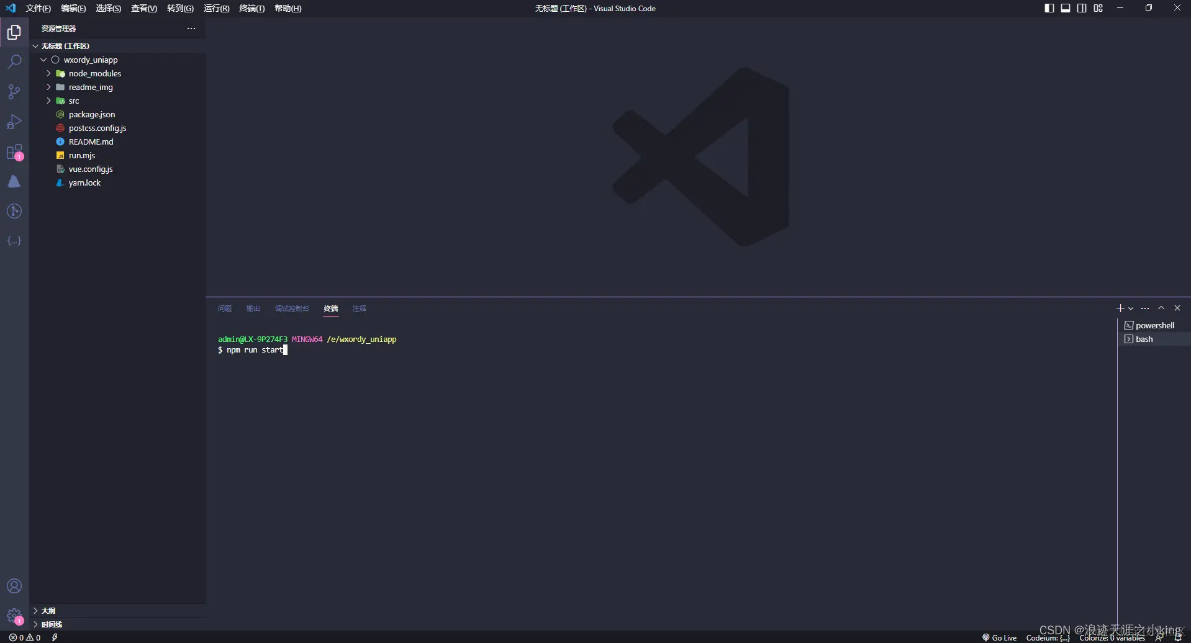Open the errors and warnings status indicator
This screenshot has width=1191, height=643.
25,637
